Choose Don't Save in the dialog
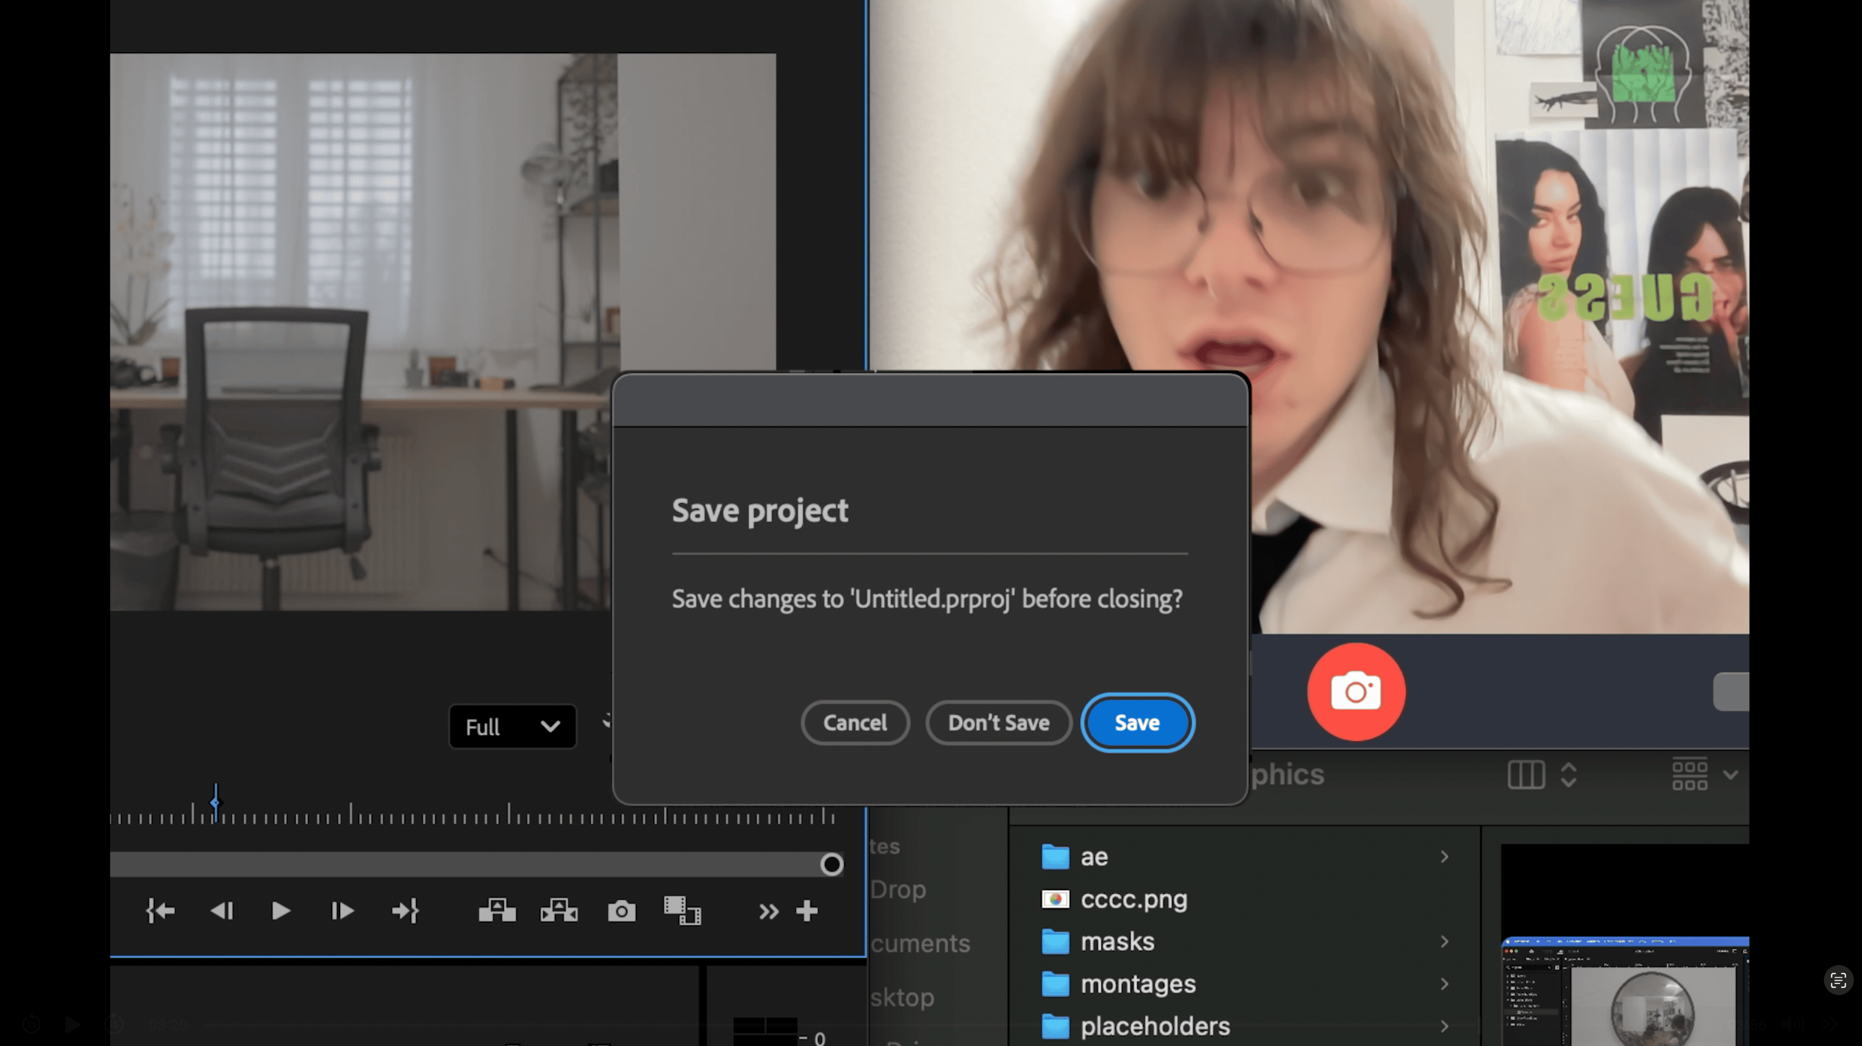This screenshot has height=1046, width=1862. coord(998,722)
